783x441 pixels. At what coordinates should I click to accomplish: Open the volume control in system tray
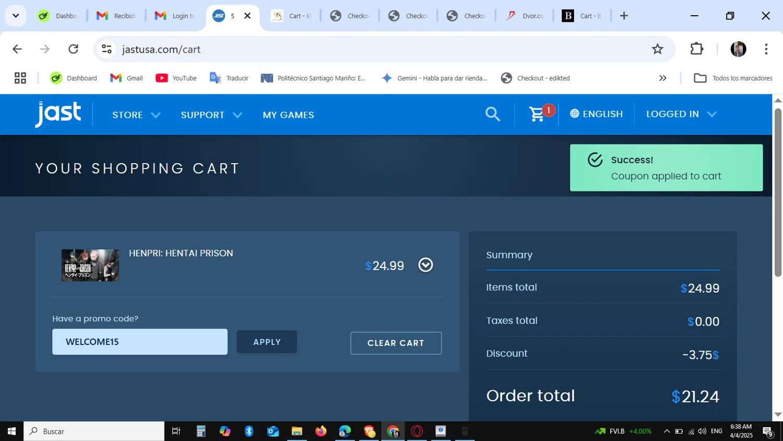click(x=702, y=431)
